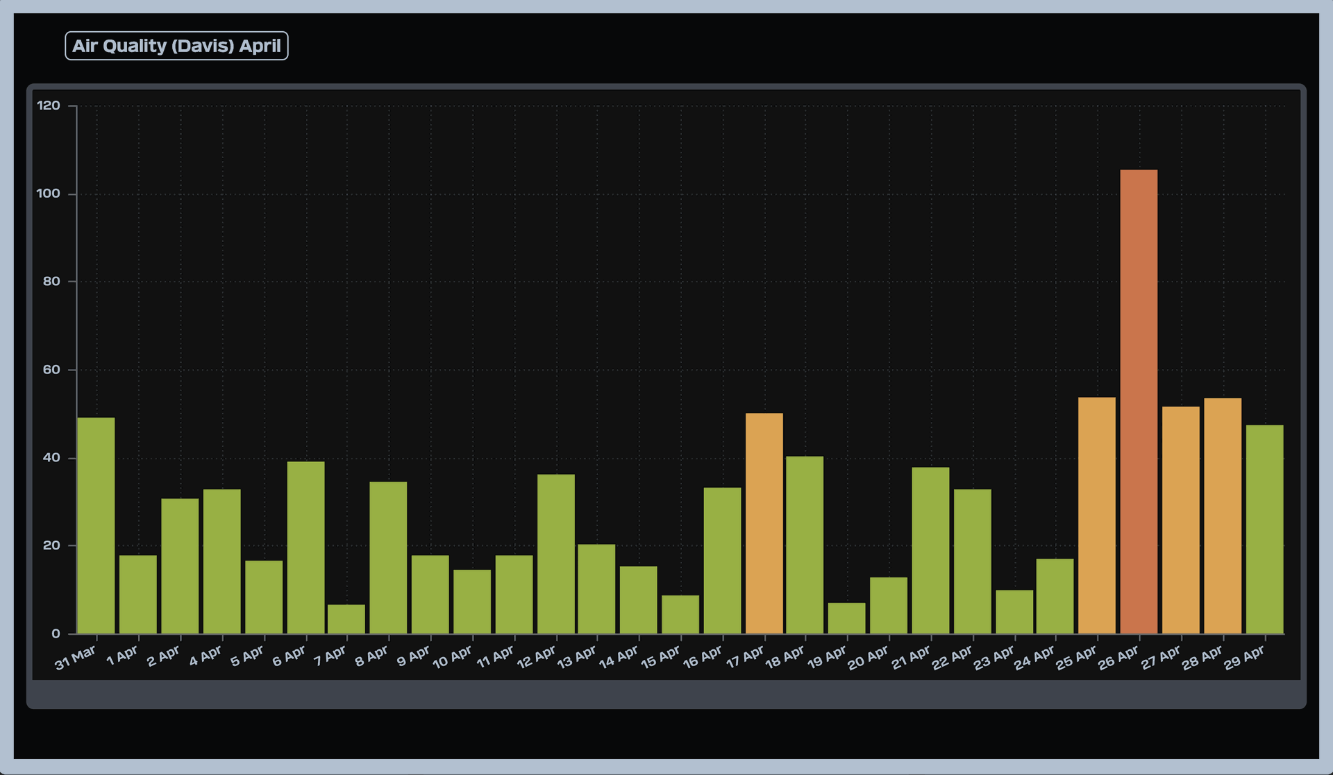This screenshot has height=775, width=1333.
Task: Click the small 19 Apr bar
Action: [x=846, y=618]
